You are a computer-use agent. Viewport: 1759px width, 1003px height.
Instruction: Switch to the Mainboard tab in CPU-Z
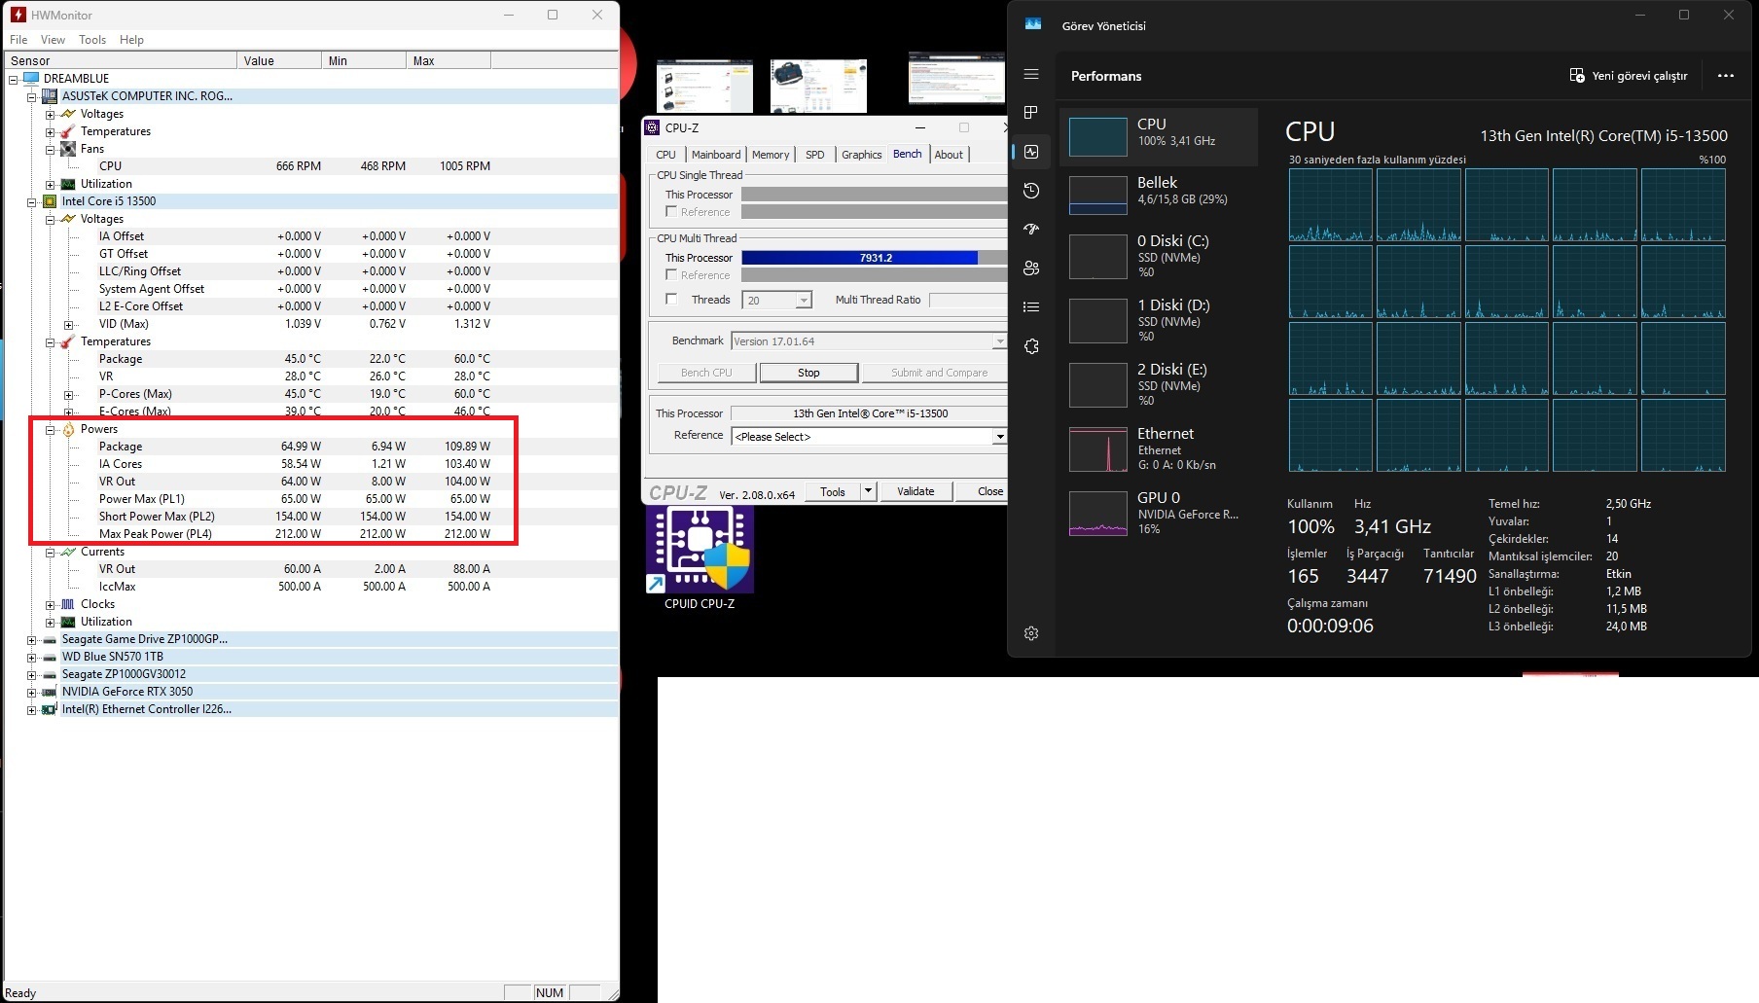click(716, 155)
